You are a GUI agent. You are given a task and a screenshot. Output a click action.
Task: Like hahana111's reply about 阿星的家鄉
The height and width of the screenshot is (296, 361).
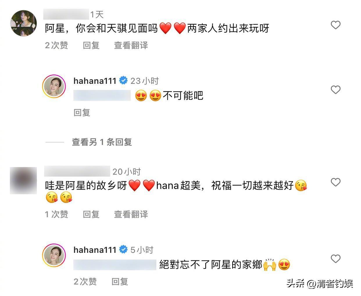[335, 259]
